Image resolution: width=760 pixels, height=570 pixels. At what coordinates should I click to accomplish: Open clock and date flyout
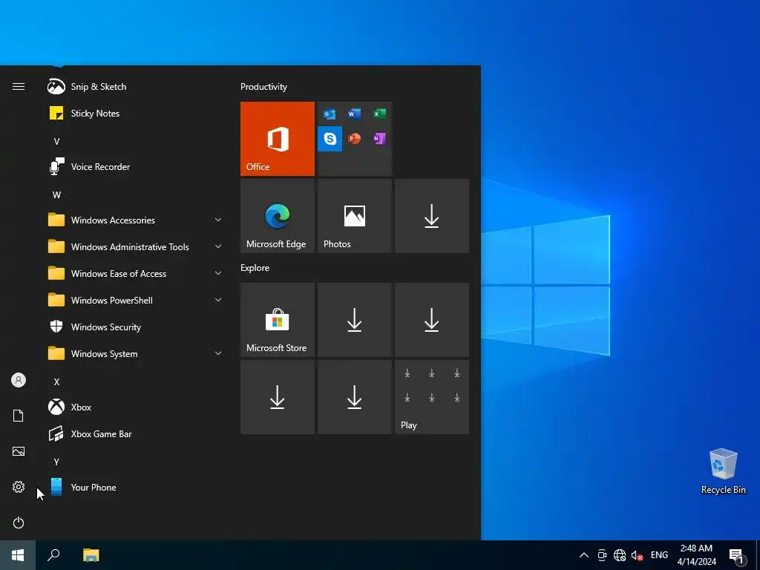coord(696,555)
